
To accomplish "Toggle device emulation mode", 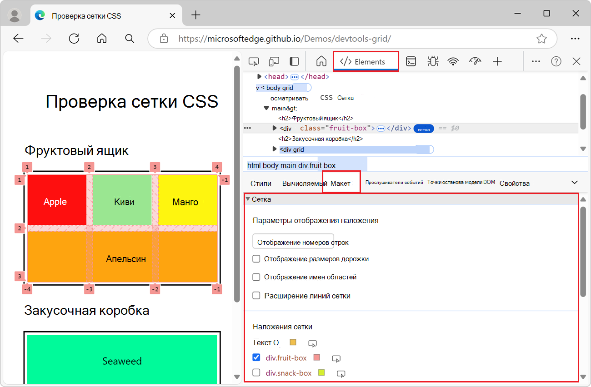I will click(274, 61).
